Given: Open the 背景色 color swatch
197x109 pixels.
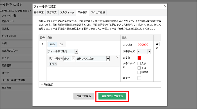Looking at the screenshot, I should tap(139, 78).
